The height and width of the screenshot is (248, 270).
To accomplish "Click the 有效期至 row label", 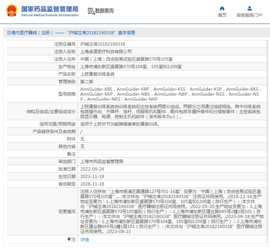I will pos(67,184).
